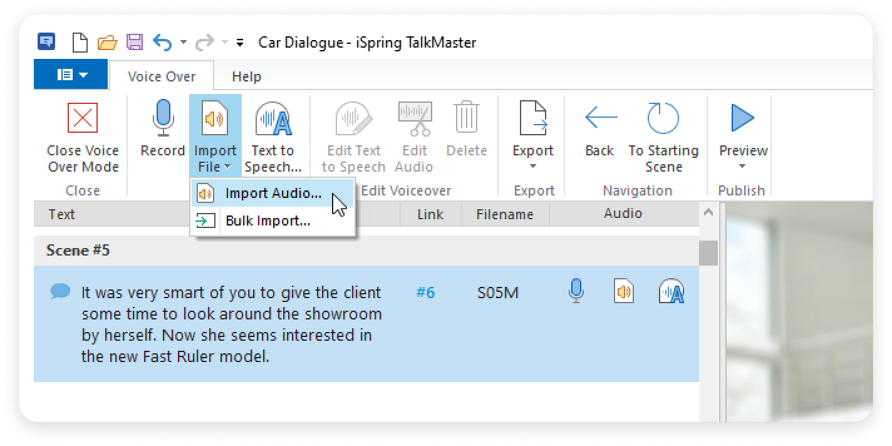This screenshot has width=892, height=446.
Task: Choose Bulk Import... from the menu
Action: (267, 221)
